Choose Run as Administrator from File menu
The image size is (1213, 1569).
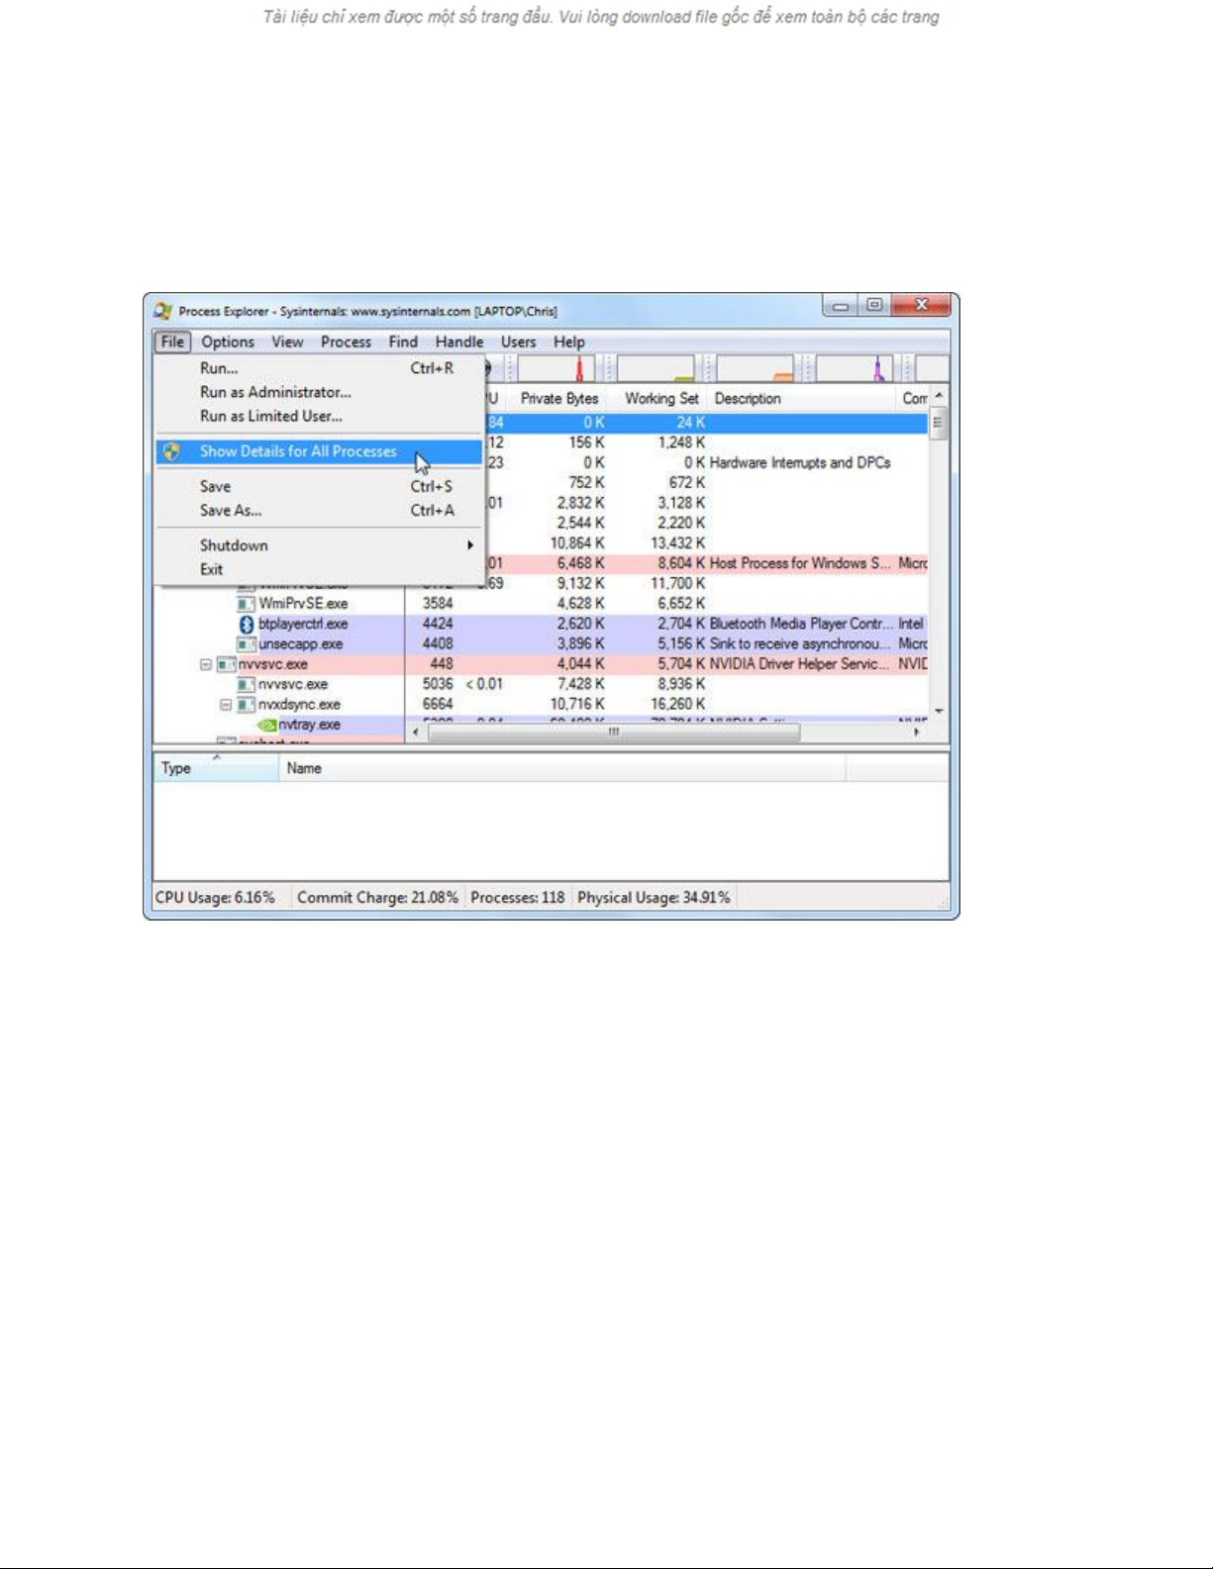click(x=275, y=392)
